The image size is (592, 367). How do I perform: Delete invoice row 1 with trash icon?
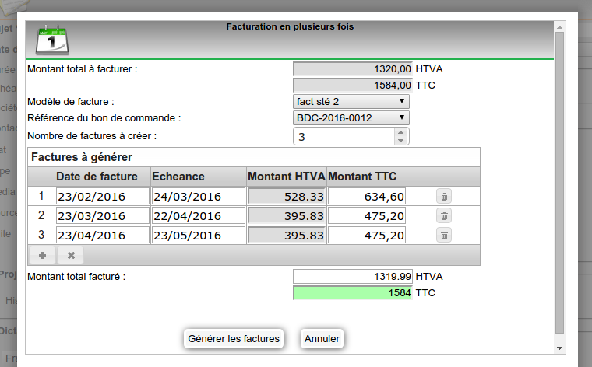(444, 197)
